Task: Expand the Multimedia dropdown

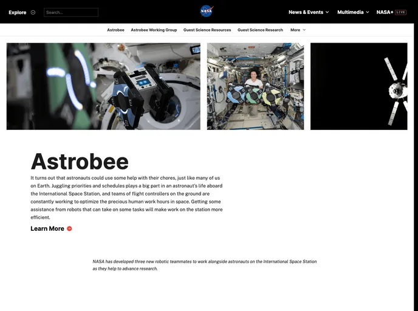Action: click(353, 12)
